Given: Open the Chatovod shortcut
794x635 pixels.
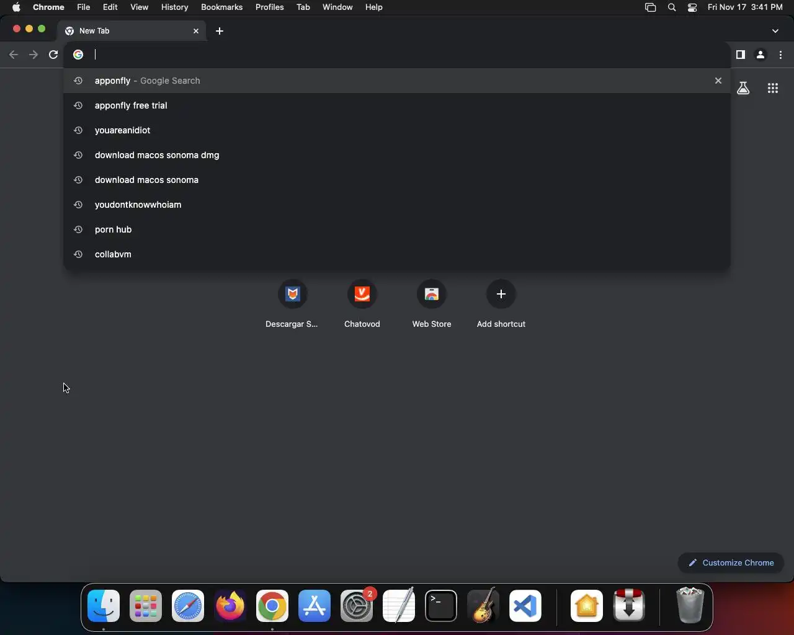Looking at the screenshot, I should pyautogui.click(x=362, y=304).
